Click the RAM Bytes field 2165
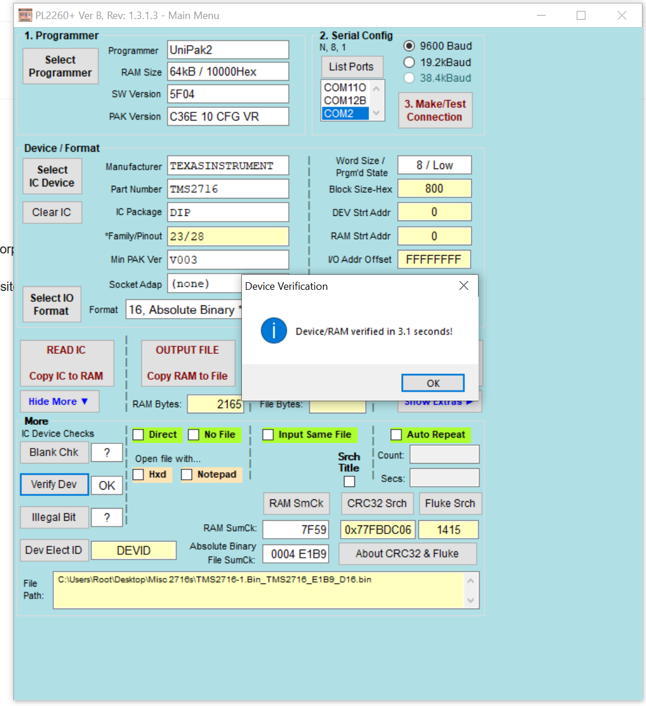 215,404
